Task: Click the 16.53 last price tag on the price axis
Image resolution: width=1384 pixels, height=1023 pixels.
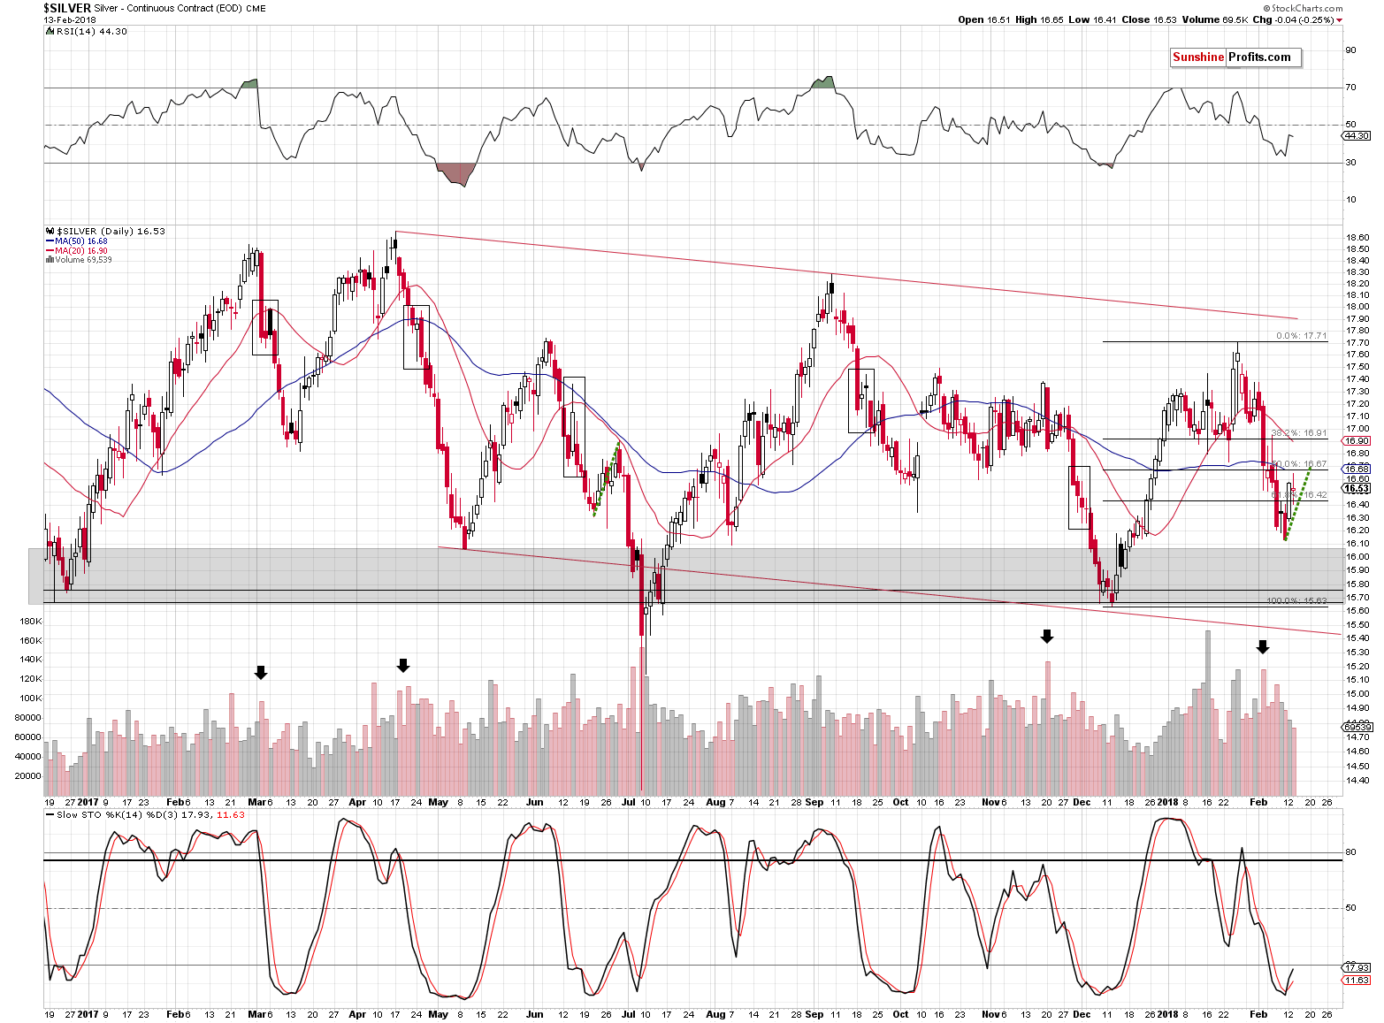Action: (1357, 488)
